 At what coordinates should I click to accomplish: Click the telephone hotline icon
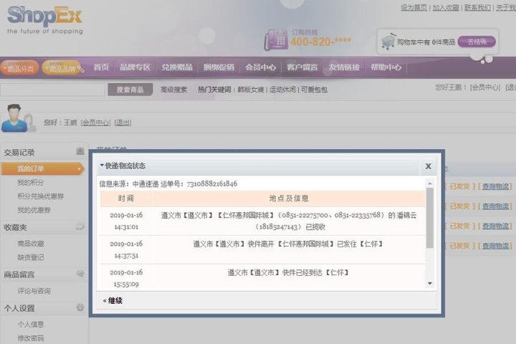coord(275,40)
